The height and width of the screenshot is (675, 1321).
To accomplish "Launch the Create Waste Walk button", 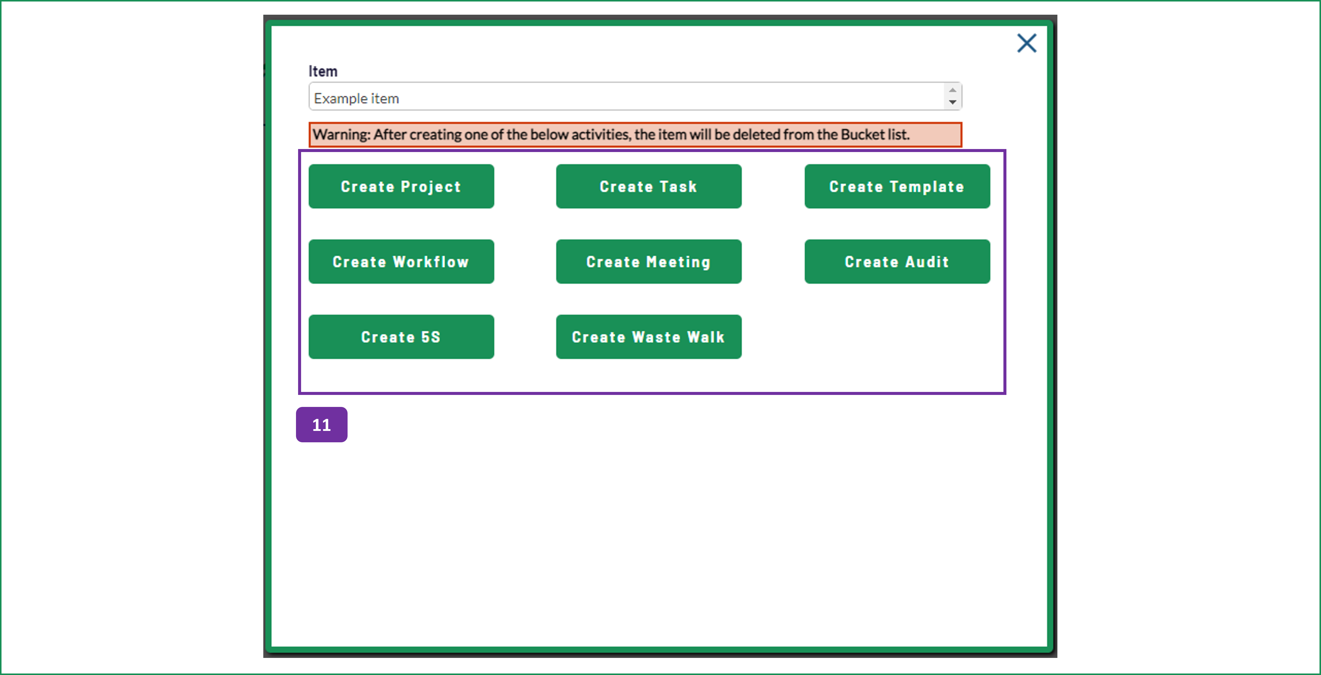I will (649, 337).
